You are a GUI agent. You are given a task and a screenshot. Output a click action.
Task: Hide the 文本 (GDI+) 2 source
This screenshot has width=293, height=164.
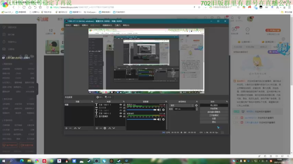[121, 113]
